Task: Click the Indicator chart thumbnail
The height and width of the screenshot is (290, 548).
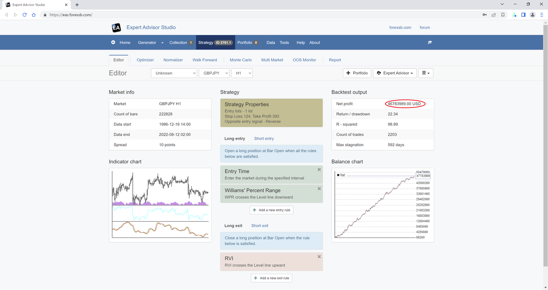Action: [x=160, y=205]
